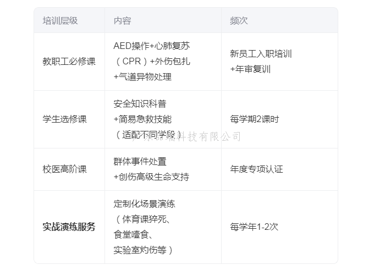
Task: Select the 新员工入职培训 text
Action: [x=261, y=54]
